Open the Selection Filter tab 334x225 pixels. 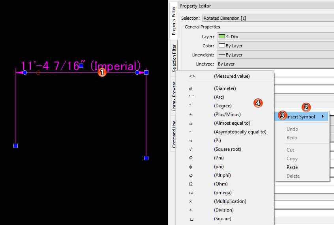tap(174, 58)
